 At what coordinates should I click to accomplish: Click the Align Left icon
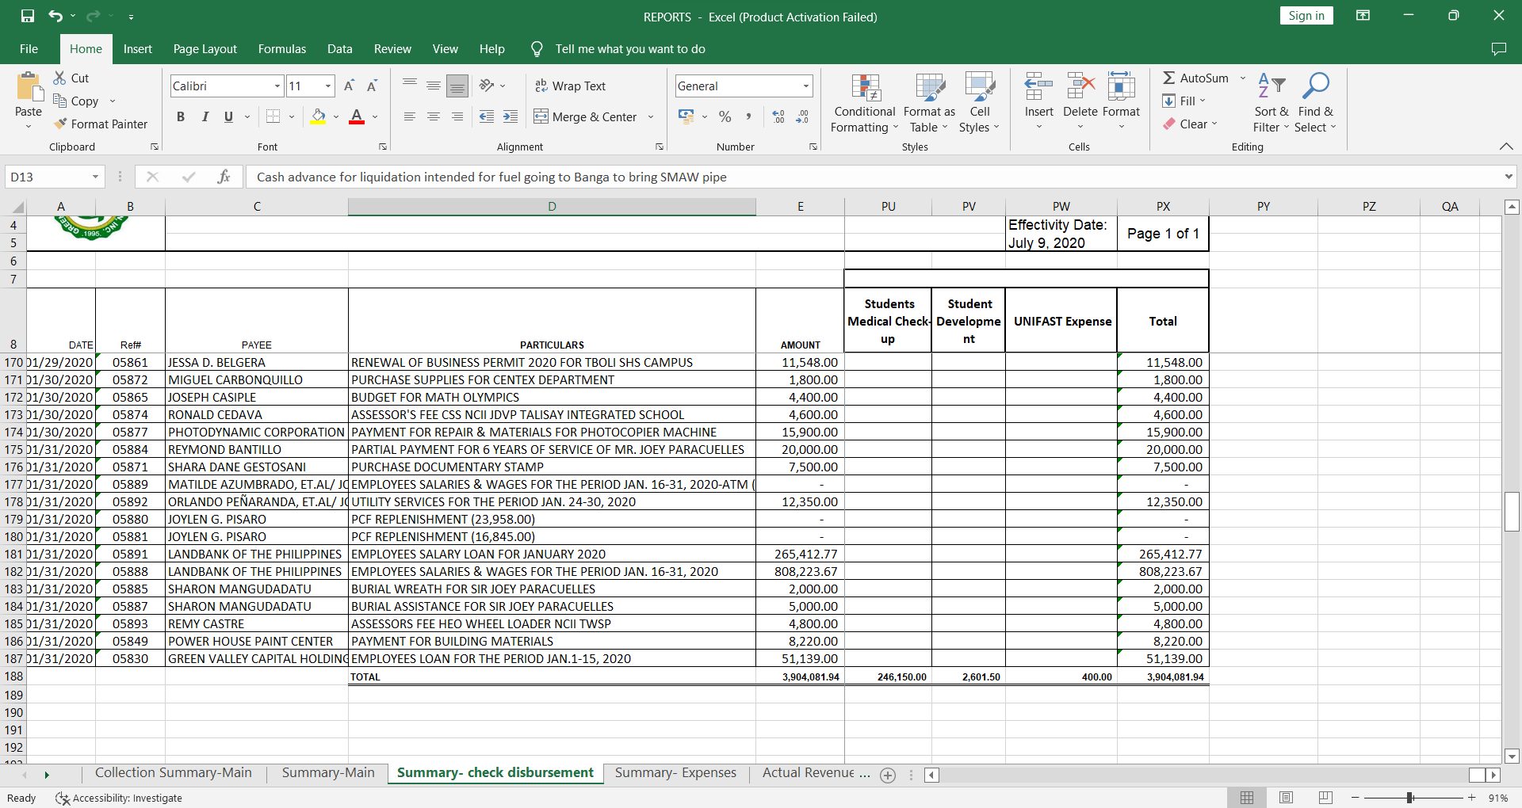(x=410, y=116)
